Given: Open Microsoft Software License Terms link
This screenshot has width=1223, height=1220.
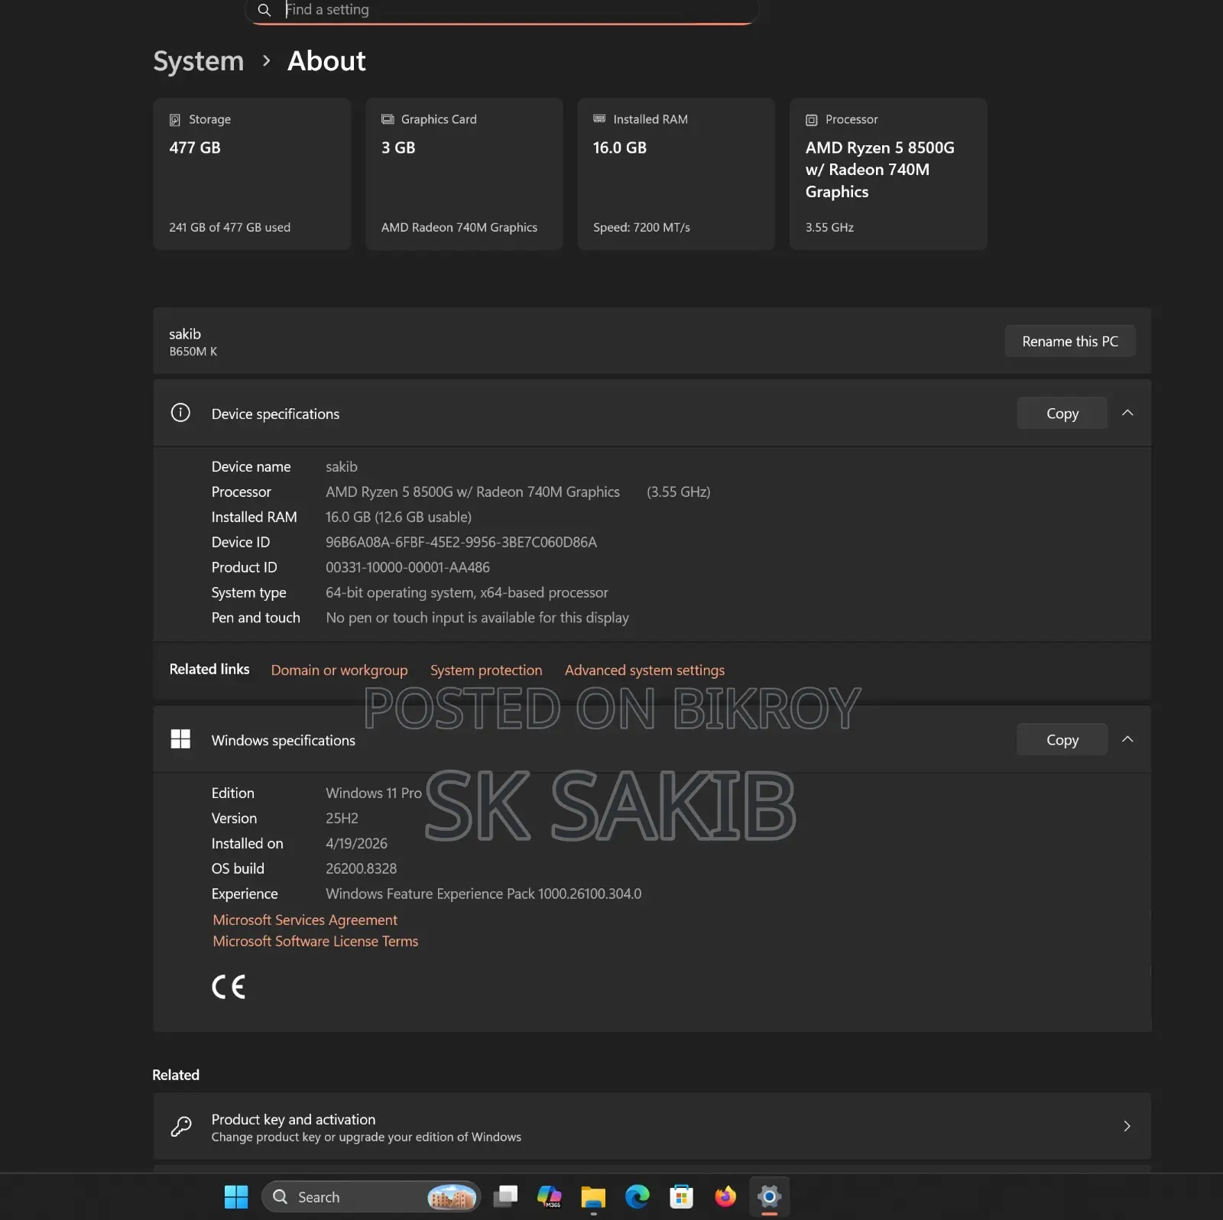Looking at the screenshot, I should point(316,941).
